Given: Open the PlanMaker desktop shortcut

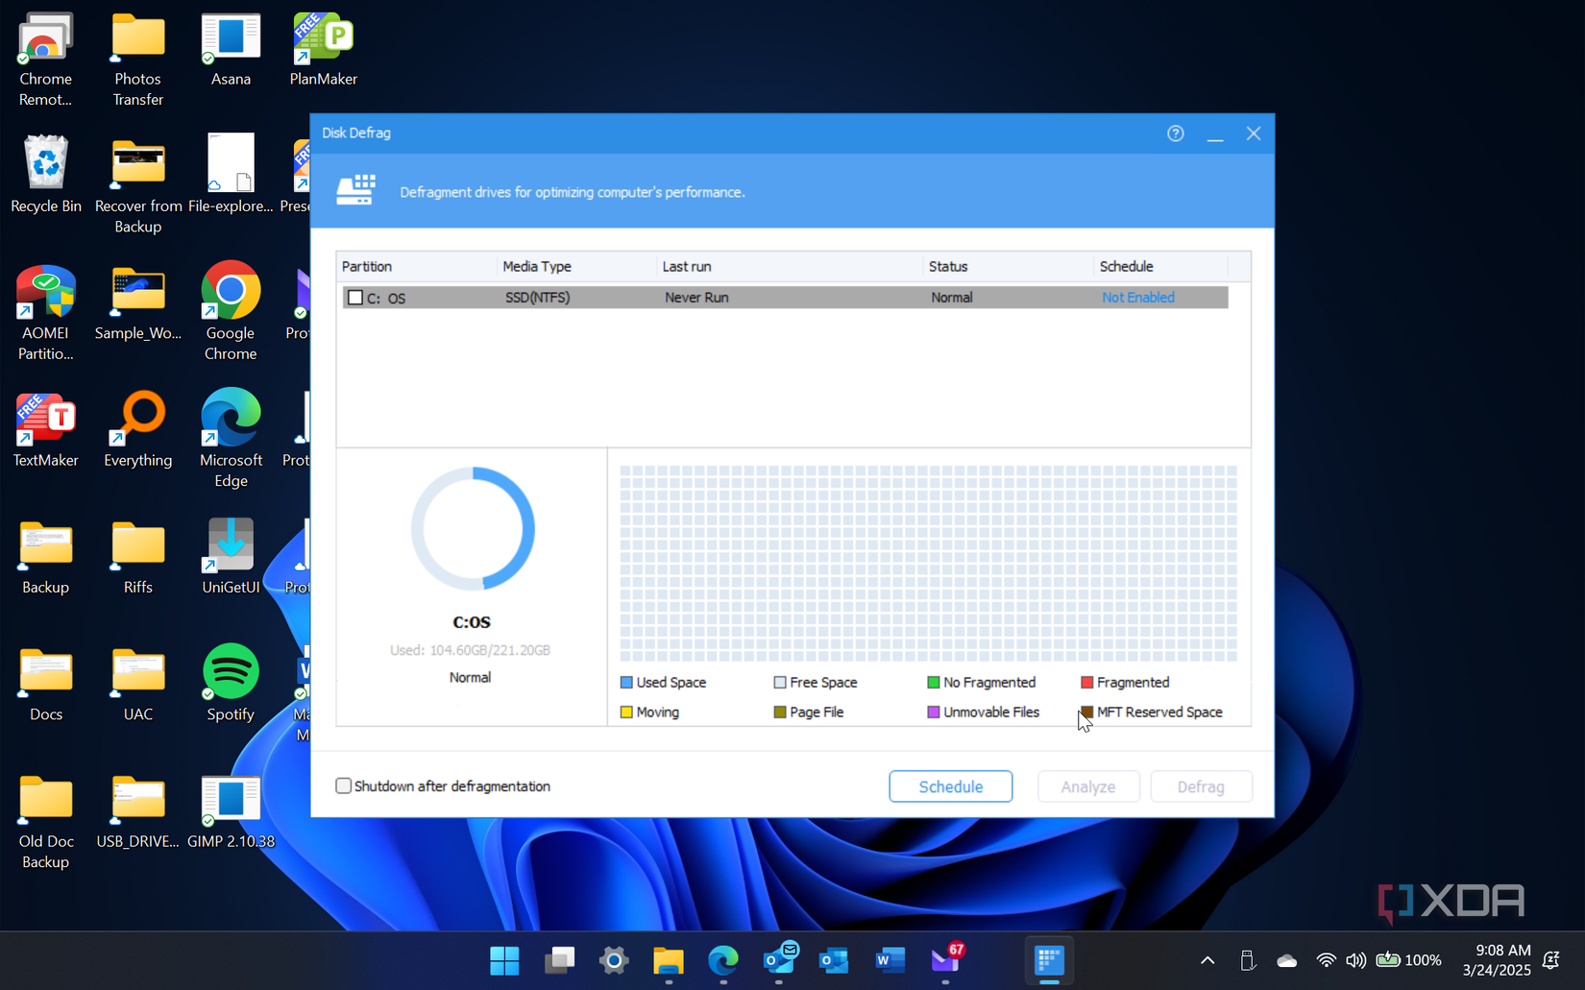Looking at the screenshot, I should (x=324, y=50).
